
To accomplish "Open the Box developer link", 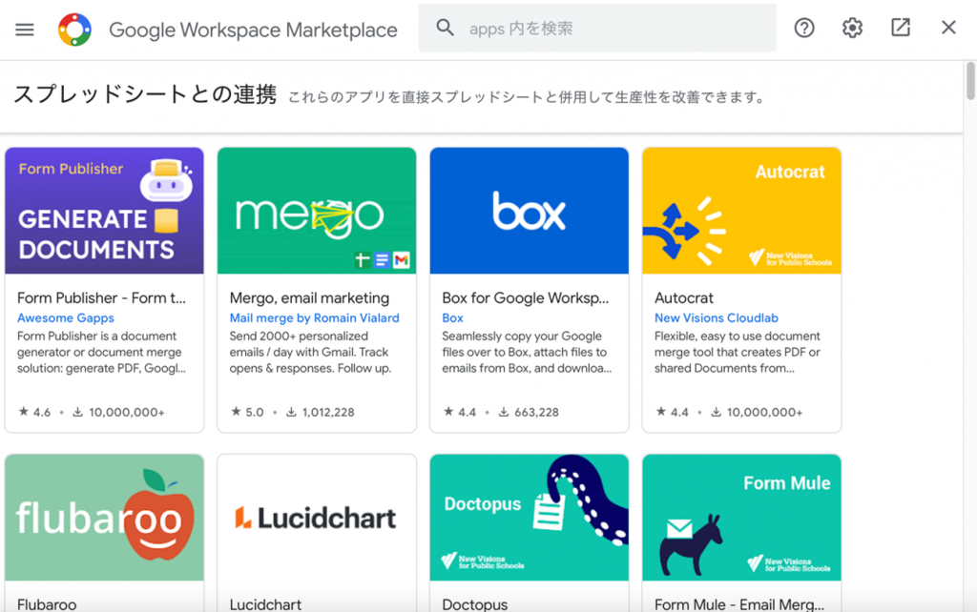I will pos(452,318).
